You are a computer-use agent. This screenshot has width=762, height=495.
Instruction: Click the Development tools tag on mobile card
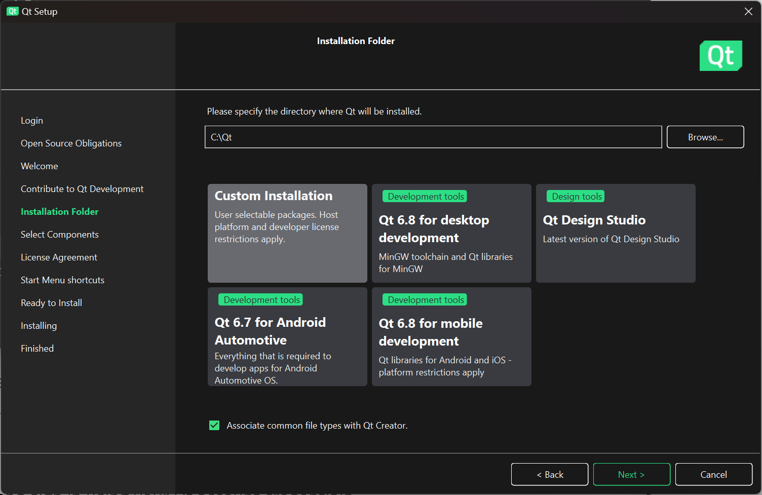point(426,299)
